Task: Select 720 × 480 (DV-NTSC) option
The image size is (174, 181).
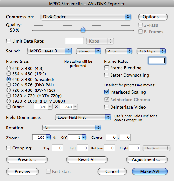Action: 9,90
